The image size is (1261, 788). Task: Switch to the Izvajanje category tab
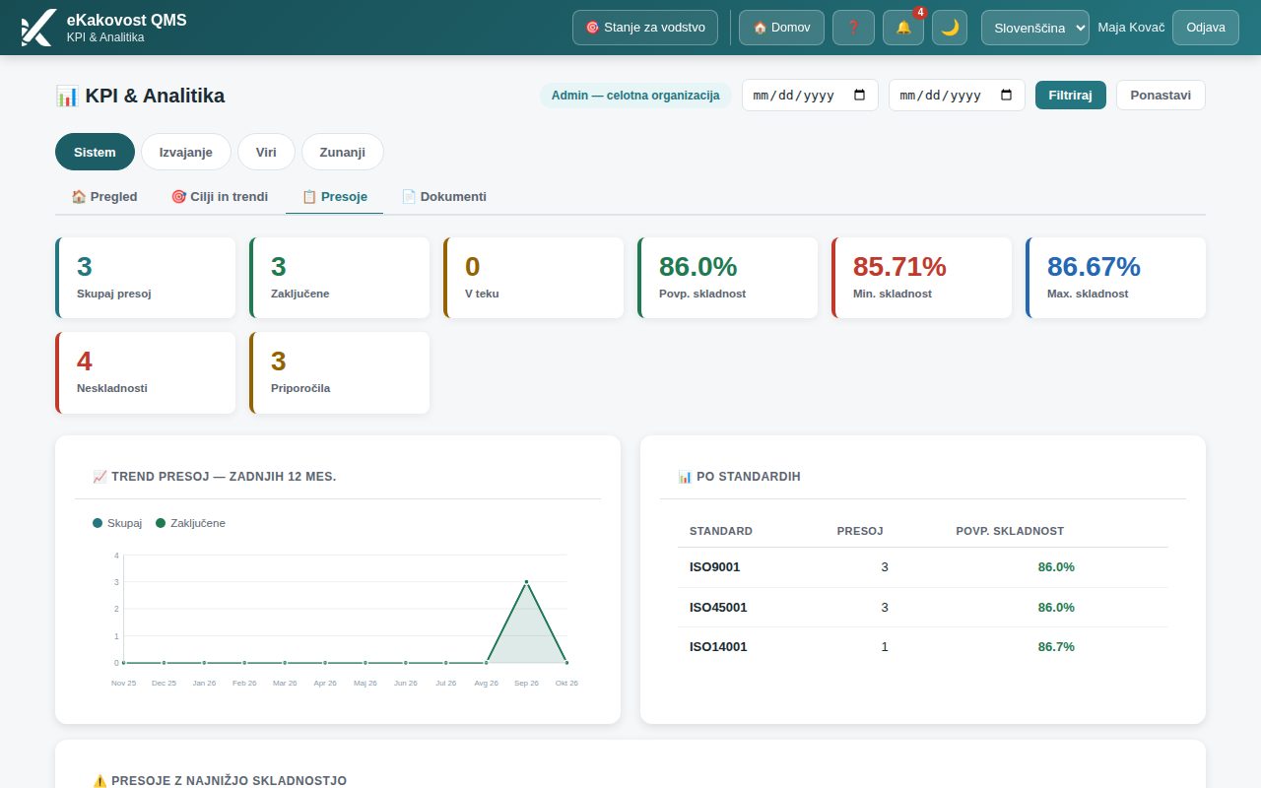(186, 152)
